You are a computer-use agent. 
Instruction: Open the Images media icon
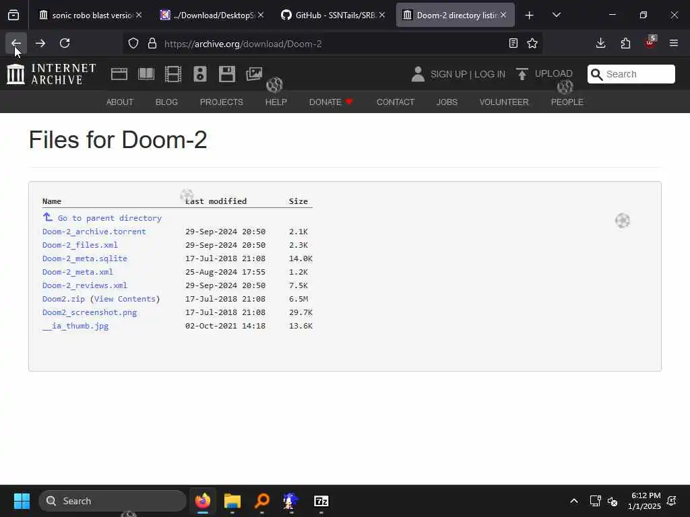254,74
